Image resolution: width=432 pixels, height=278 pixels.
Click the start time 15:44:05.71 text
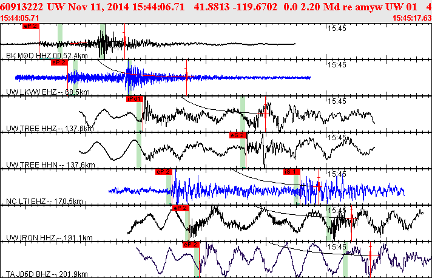(x=19, y=18)
